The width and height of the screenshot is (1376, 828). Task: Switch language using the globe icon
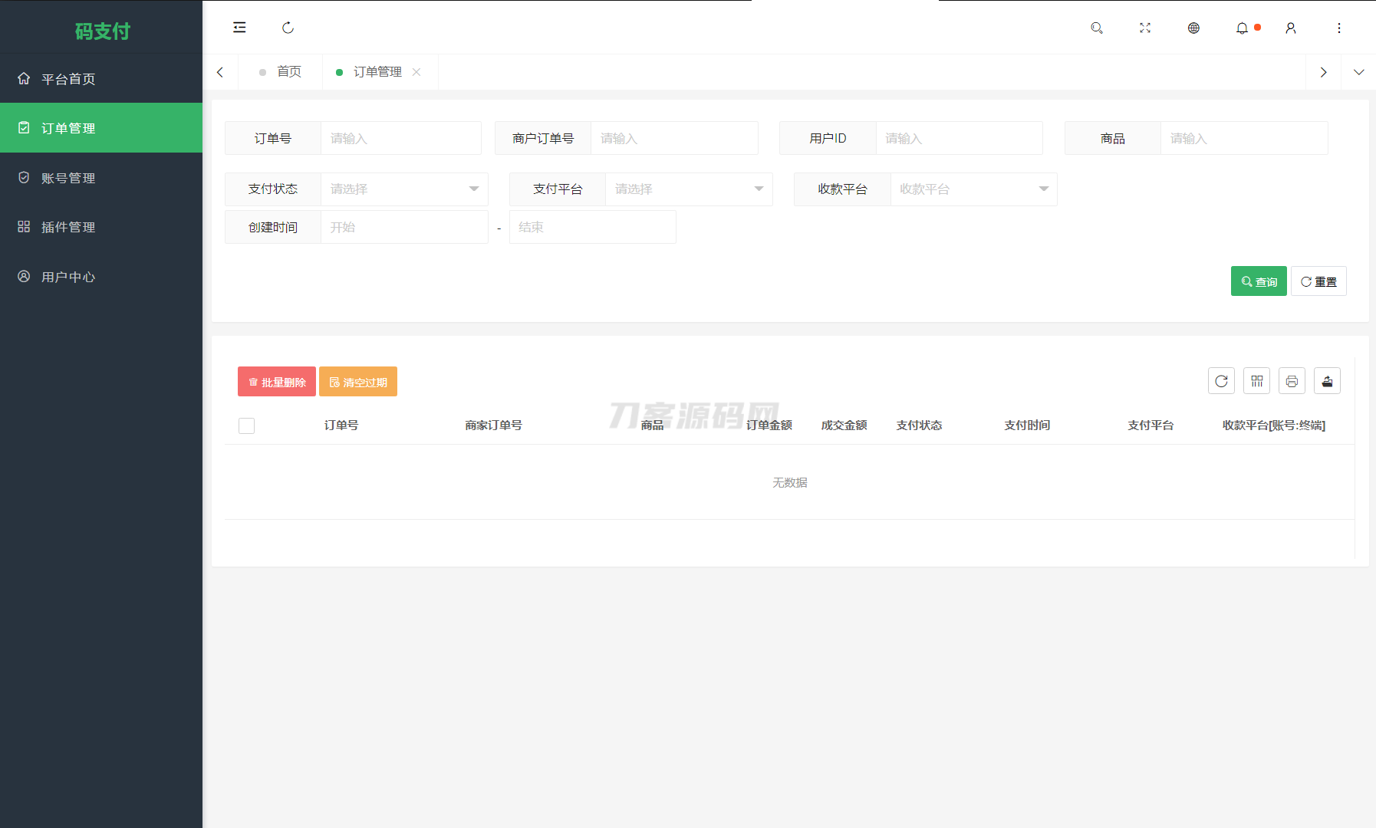[1193, 28]
